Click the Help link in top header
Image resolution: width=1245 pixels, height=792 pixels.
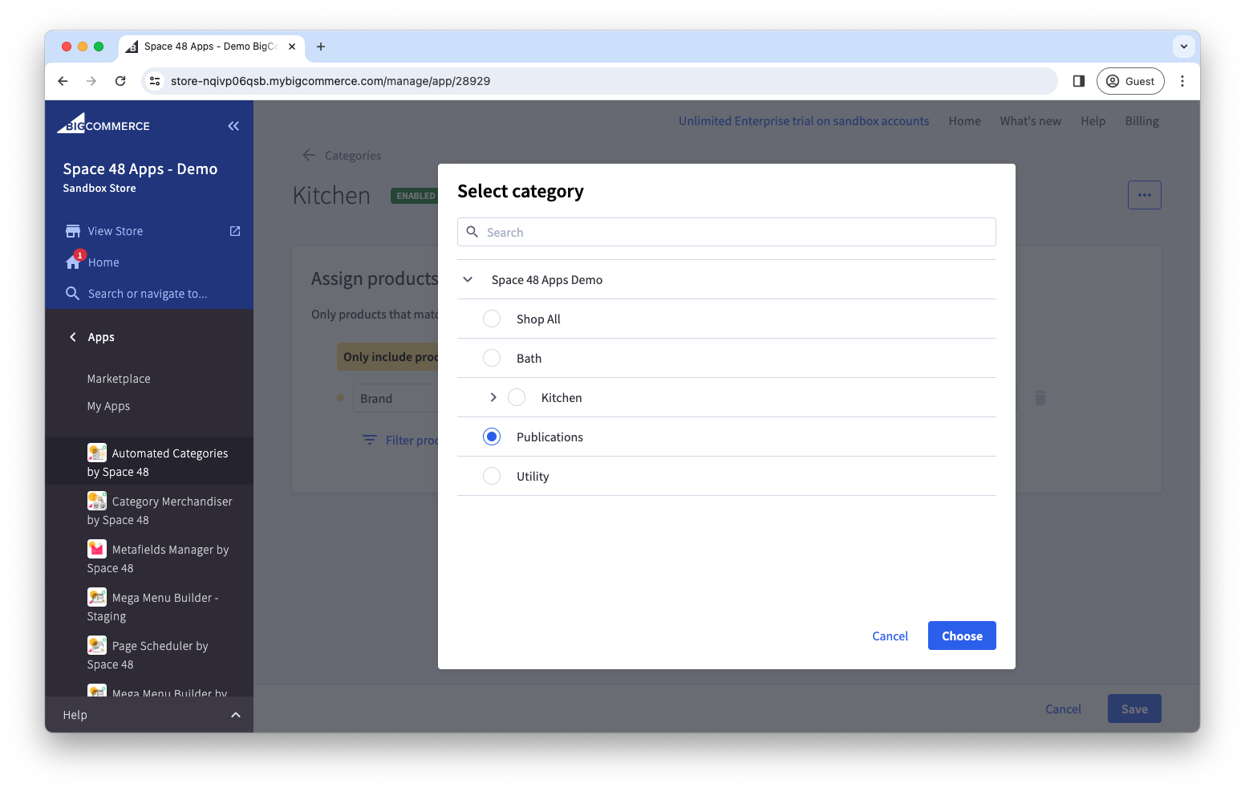click(x=1093, y=121)
